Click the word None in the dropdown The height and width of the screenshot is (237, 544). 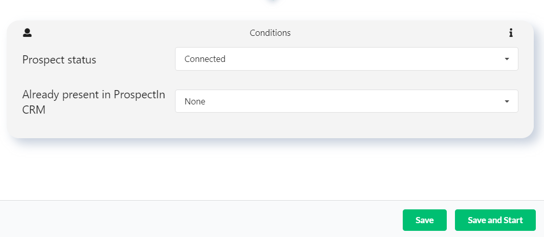[x=194, y=102]
